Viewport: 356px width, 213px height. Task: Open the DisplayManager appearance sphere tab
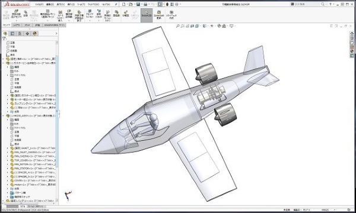tap(35, 34)
